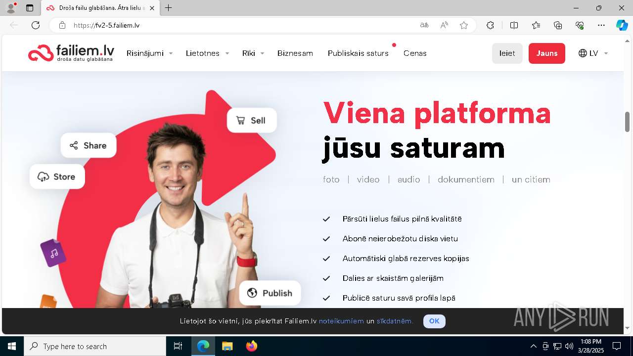Reload the current page
633x356 pixels.
[x=36, y=25]
